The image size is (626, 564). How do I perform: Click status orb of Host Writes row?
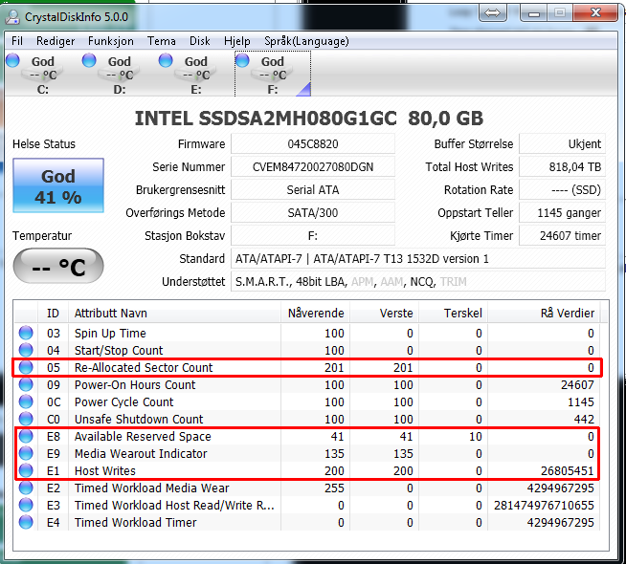click(26, 470)
